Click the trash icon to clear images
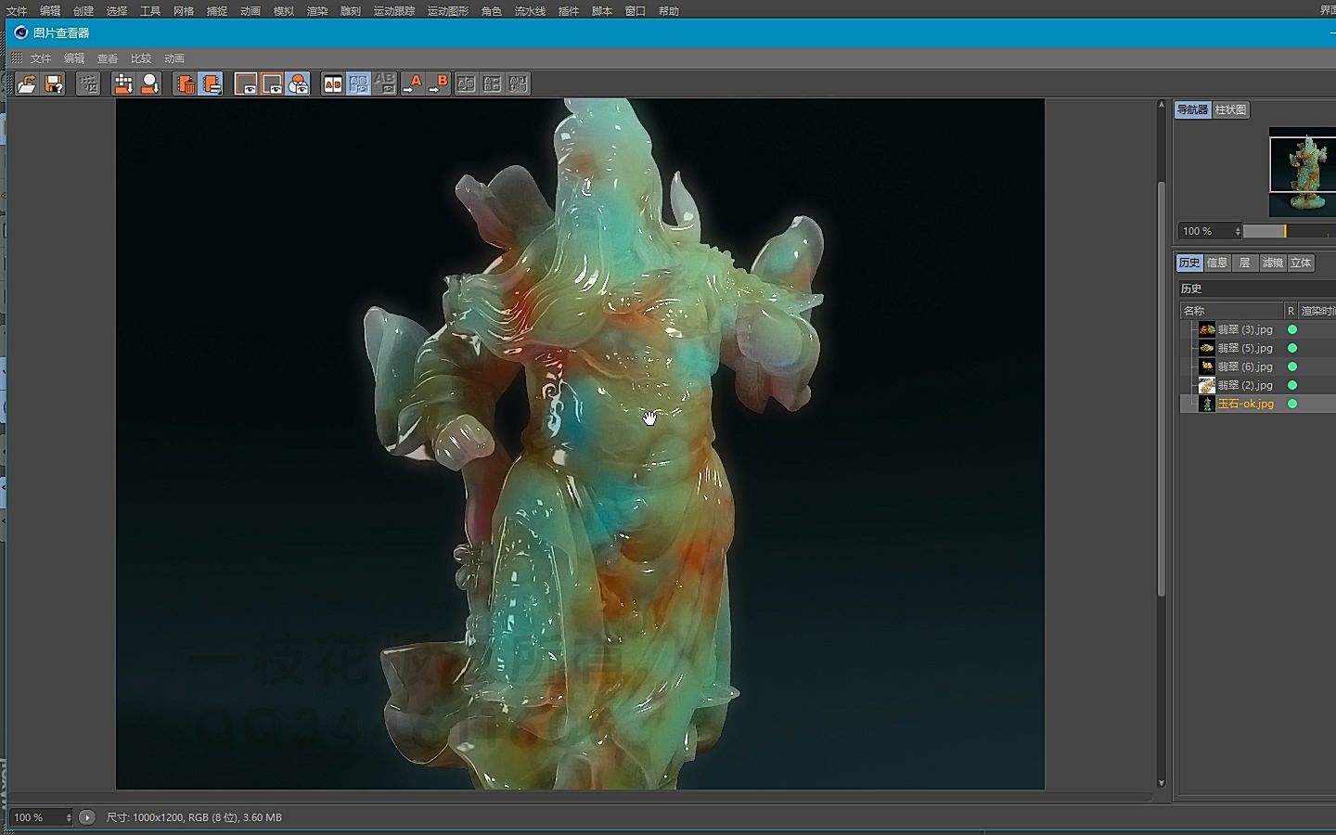Viewport: 1336px width, 835px height. 185,84
